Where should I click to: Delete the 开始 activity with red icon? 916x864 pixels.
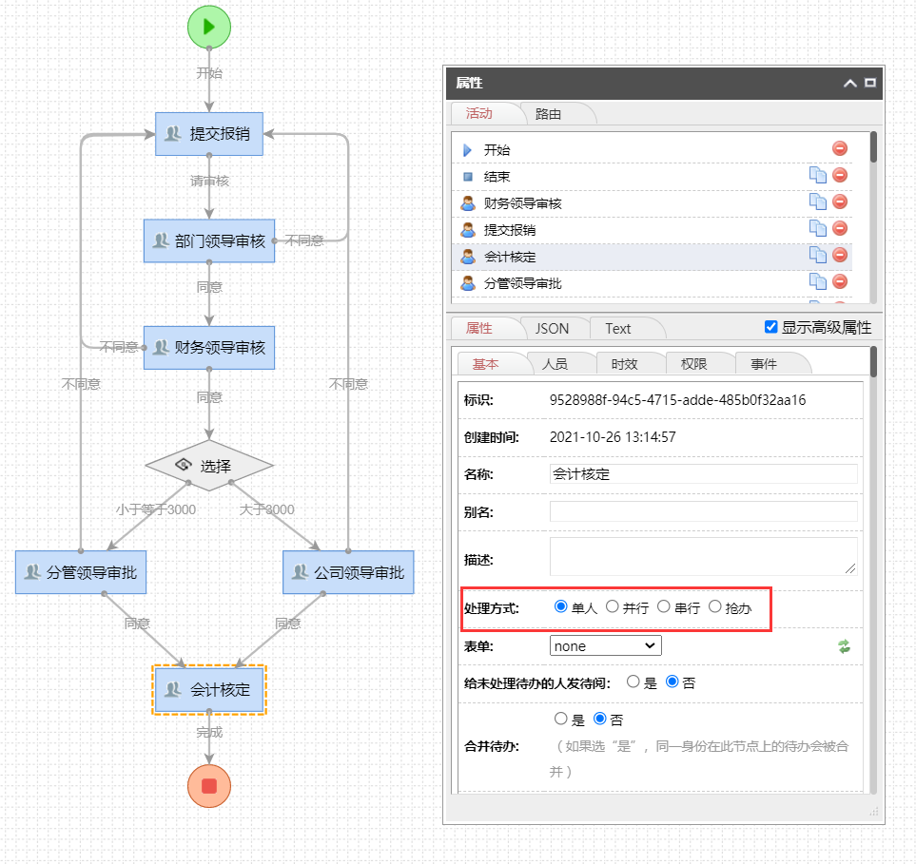pyautogui.click(x=839, y=148)
